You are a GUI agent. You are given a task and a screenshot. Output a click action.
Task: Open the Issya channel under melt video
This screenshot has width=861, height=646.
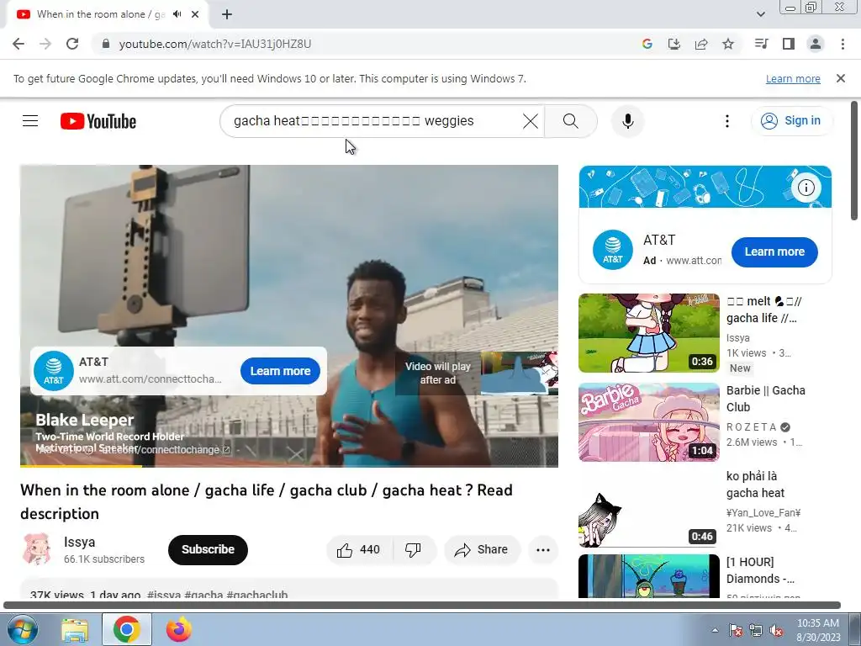737,338
